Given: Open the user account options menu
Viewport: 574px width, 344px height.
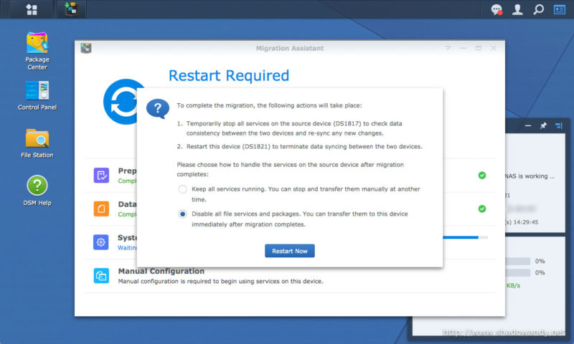Looking at the screenshot, I should (517, 10).
